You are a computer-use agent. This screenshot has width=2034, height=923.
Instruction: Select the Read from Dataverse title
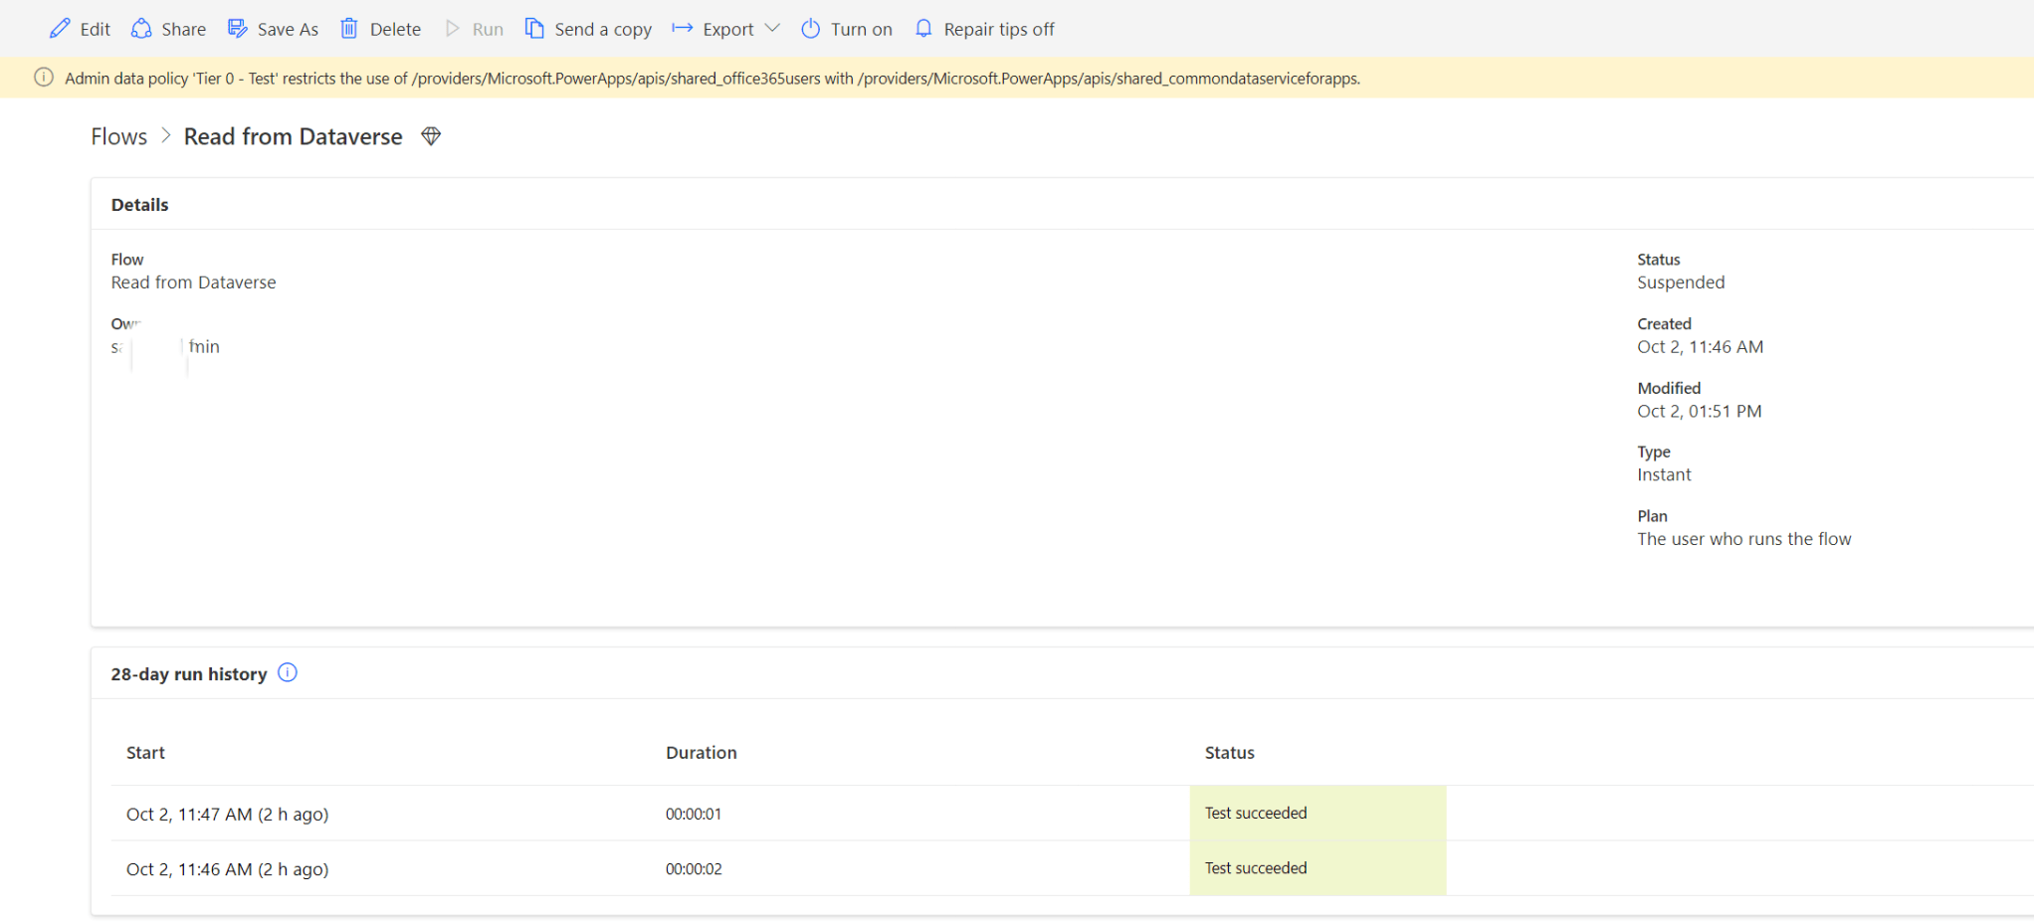[292, 136]
